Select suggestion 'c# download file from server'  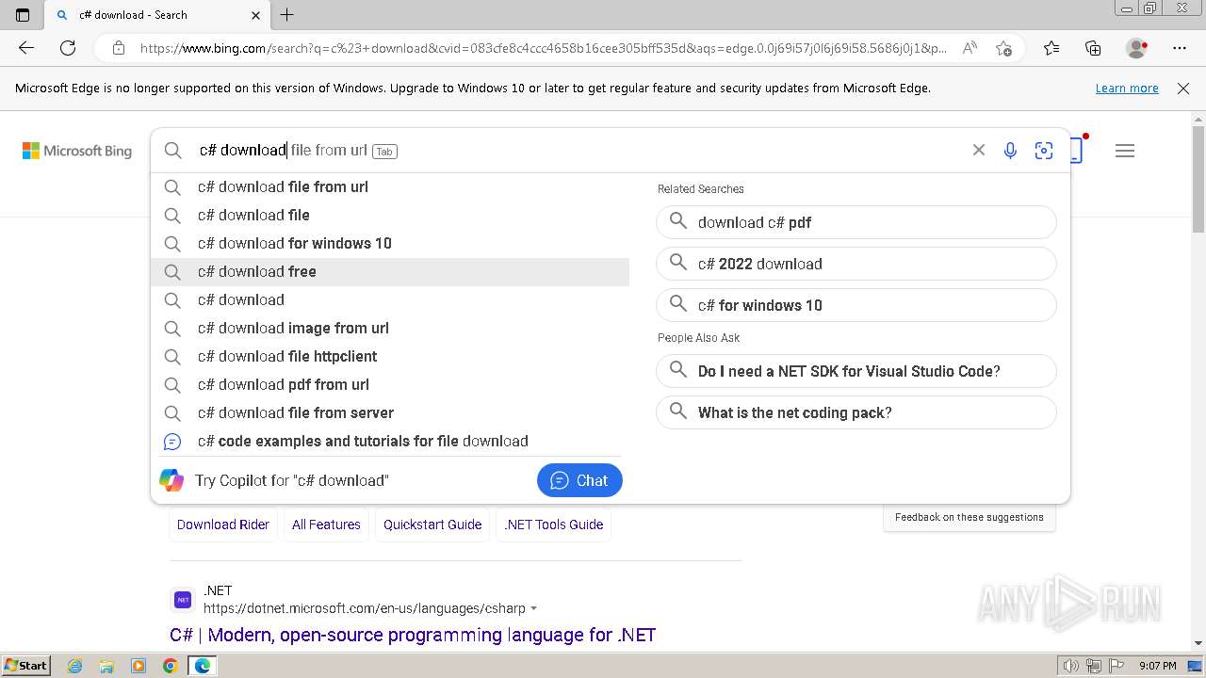pyautogui.click(x=390, y=412)
